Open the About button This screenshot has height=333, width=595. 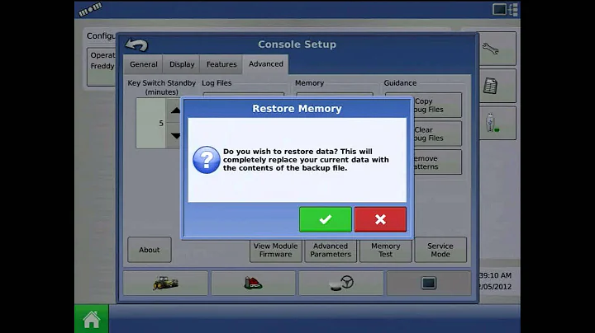point(149,250)
